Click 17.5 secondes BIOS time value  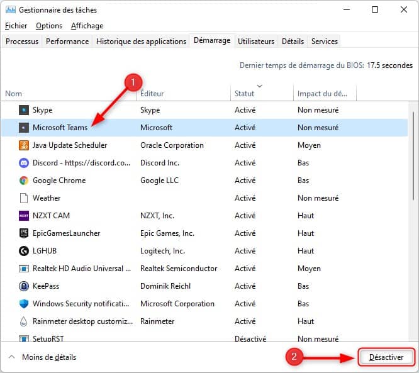[x=389, y=65]
